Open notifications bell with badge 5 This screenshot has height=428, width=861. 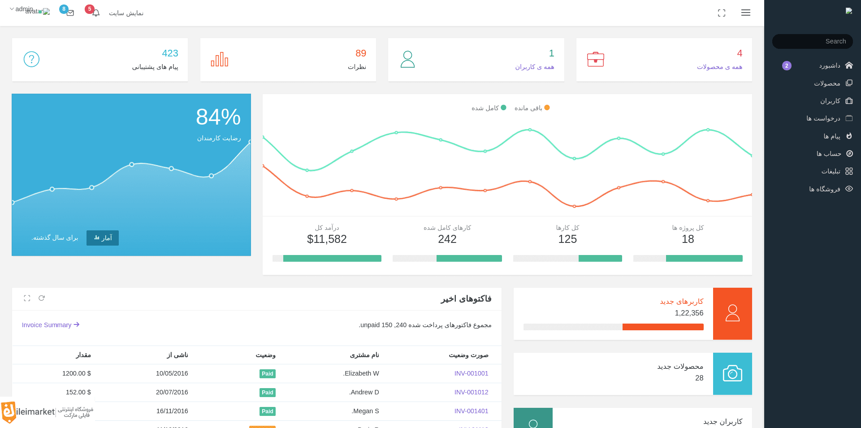coord(96,13)
